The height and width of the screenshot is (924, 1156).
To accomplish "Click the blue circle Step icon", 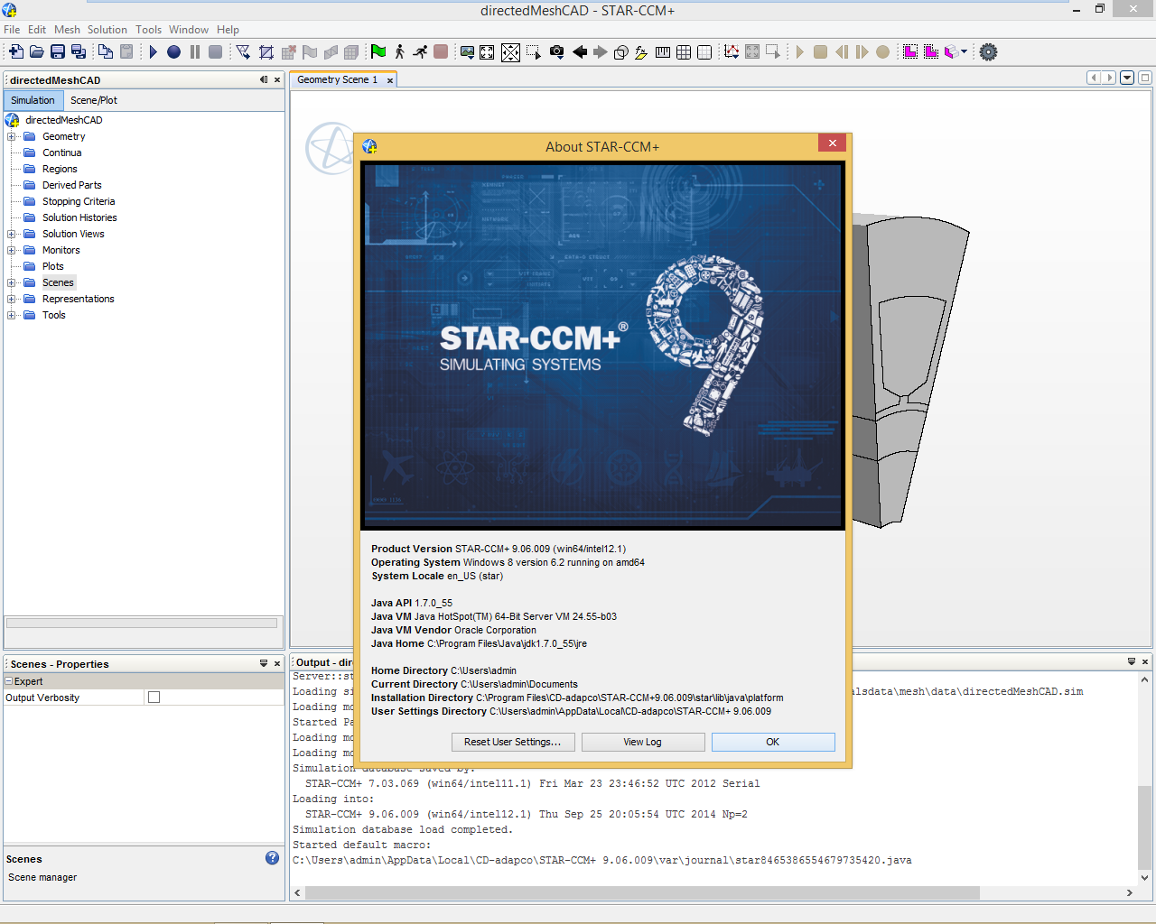I will [174, 52].
